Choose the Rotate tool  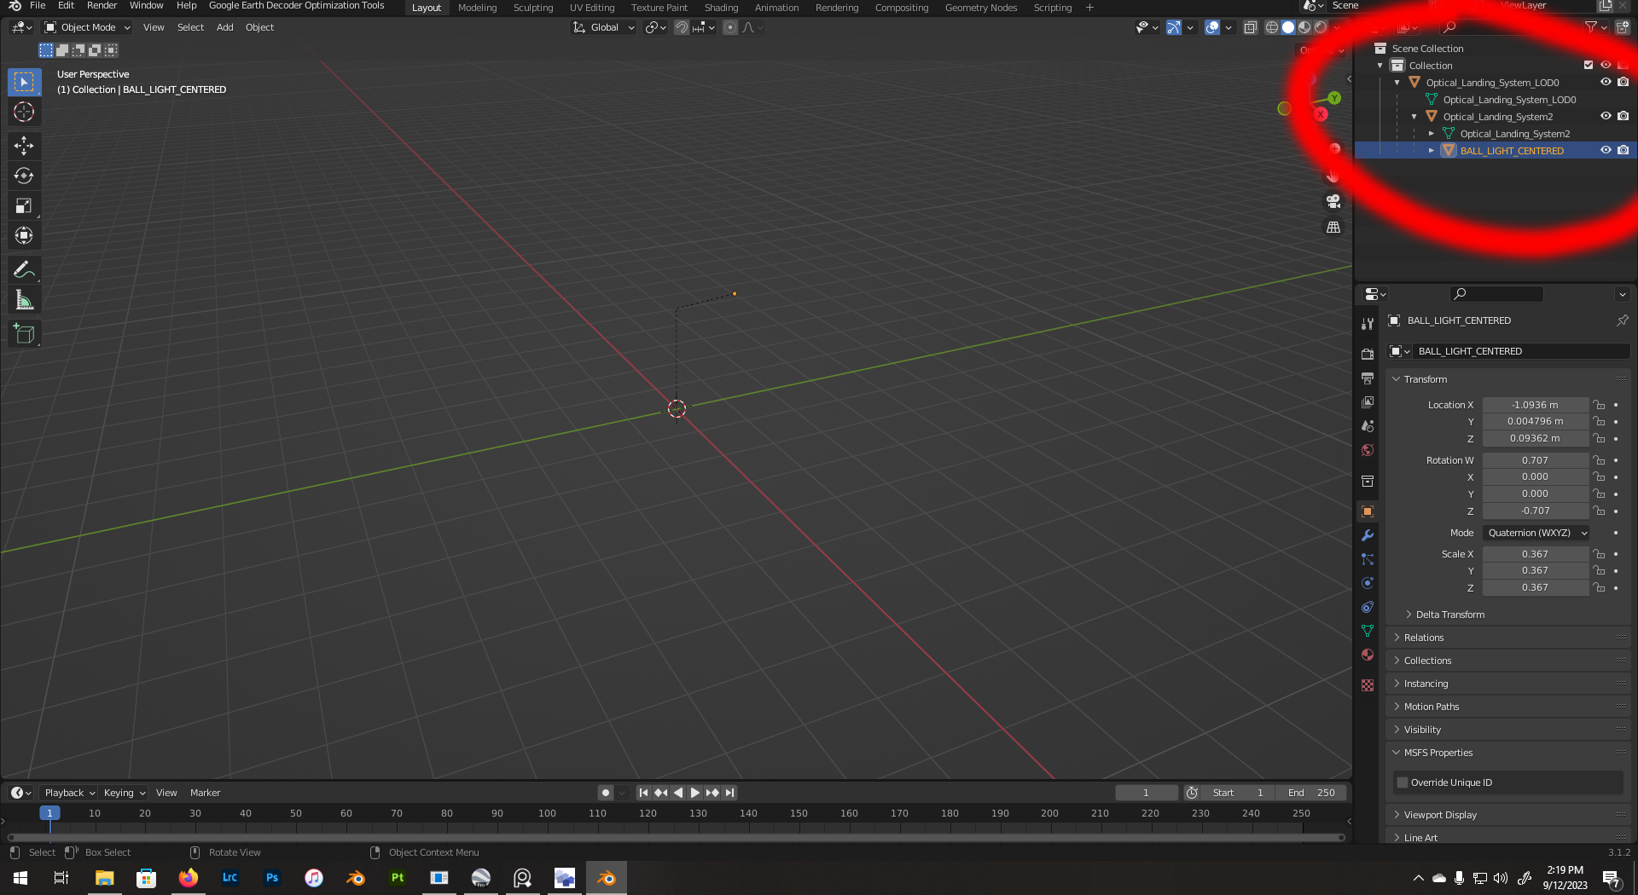[x=24, y=176]
